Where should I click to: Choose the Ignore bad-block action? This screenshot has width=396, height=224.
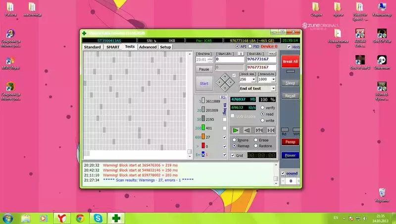(x=234, y=140)
